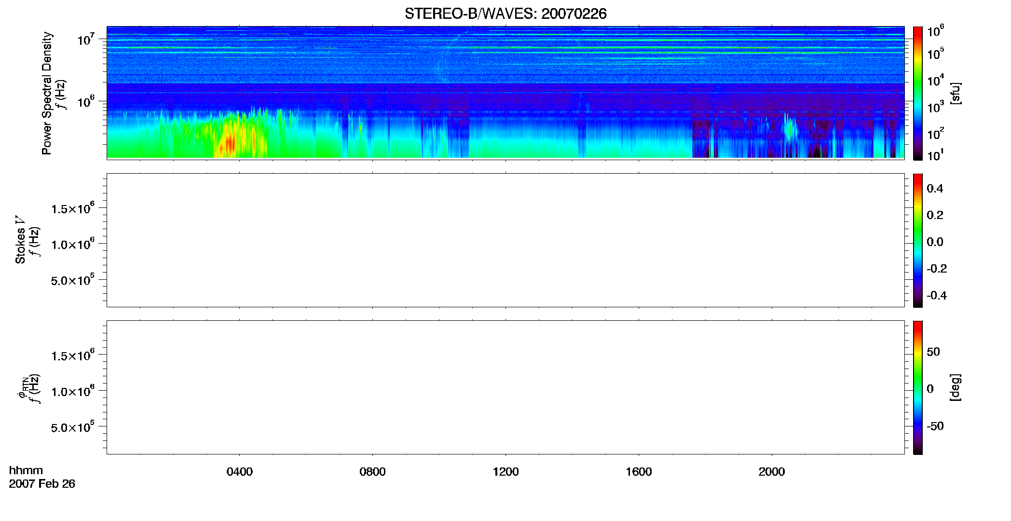This screenshot has height=521, width=1011.
Task: Click the 2000 time axis label
Action: point(771,472)
